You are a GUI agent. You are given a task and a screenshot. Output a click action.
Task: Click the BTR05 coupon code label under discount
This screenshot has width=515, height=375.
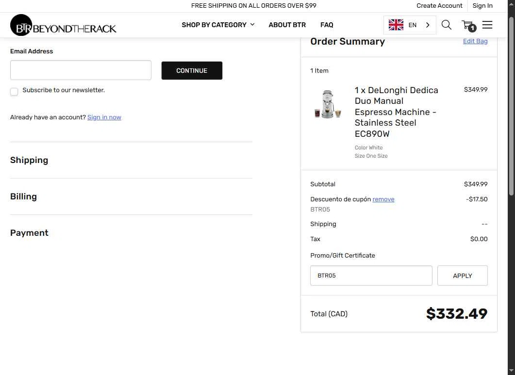tap(320, 210)
